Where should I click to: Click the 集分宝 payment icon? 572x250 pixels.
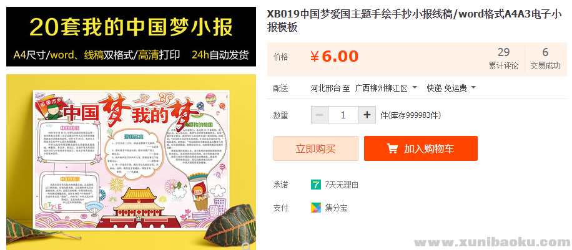click(x=315, y=208)
